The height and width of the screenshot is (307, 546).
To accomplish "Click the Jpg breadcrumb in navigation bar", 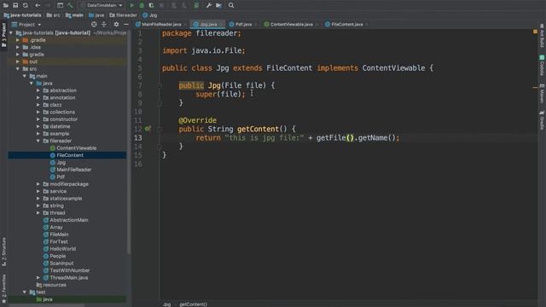I will tap(150, 15).
